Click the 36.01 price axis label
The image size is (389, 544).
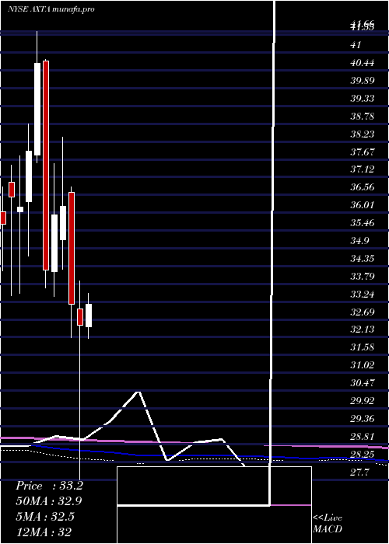363,204
